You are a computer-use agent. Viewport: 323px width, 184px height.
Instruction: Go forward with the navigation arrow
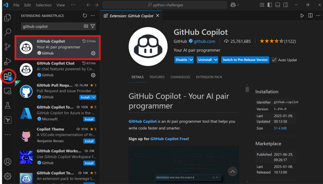[x=96, y=5]
